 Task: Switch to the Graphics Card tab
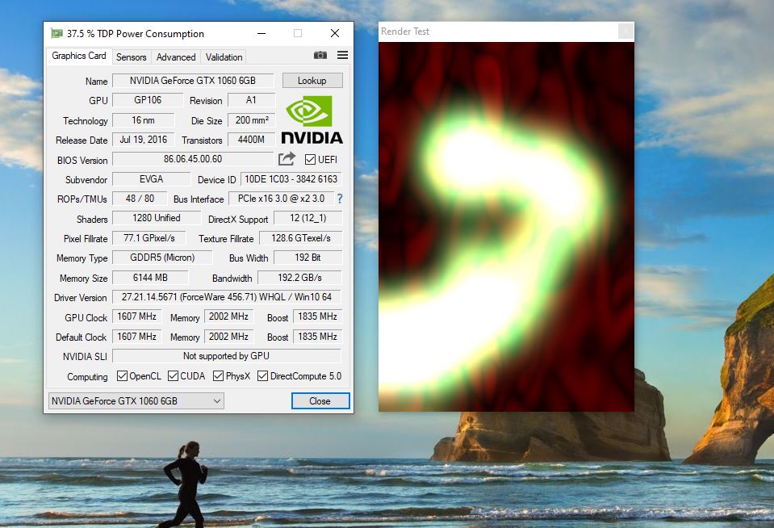click(79, 56)
